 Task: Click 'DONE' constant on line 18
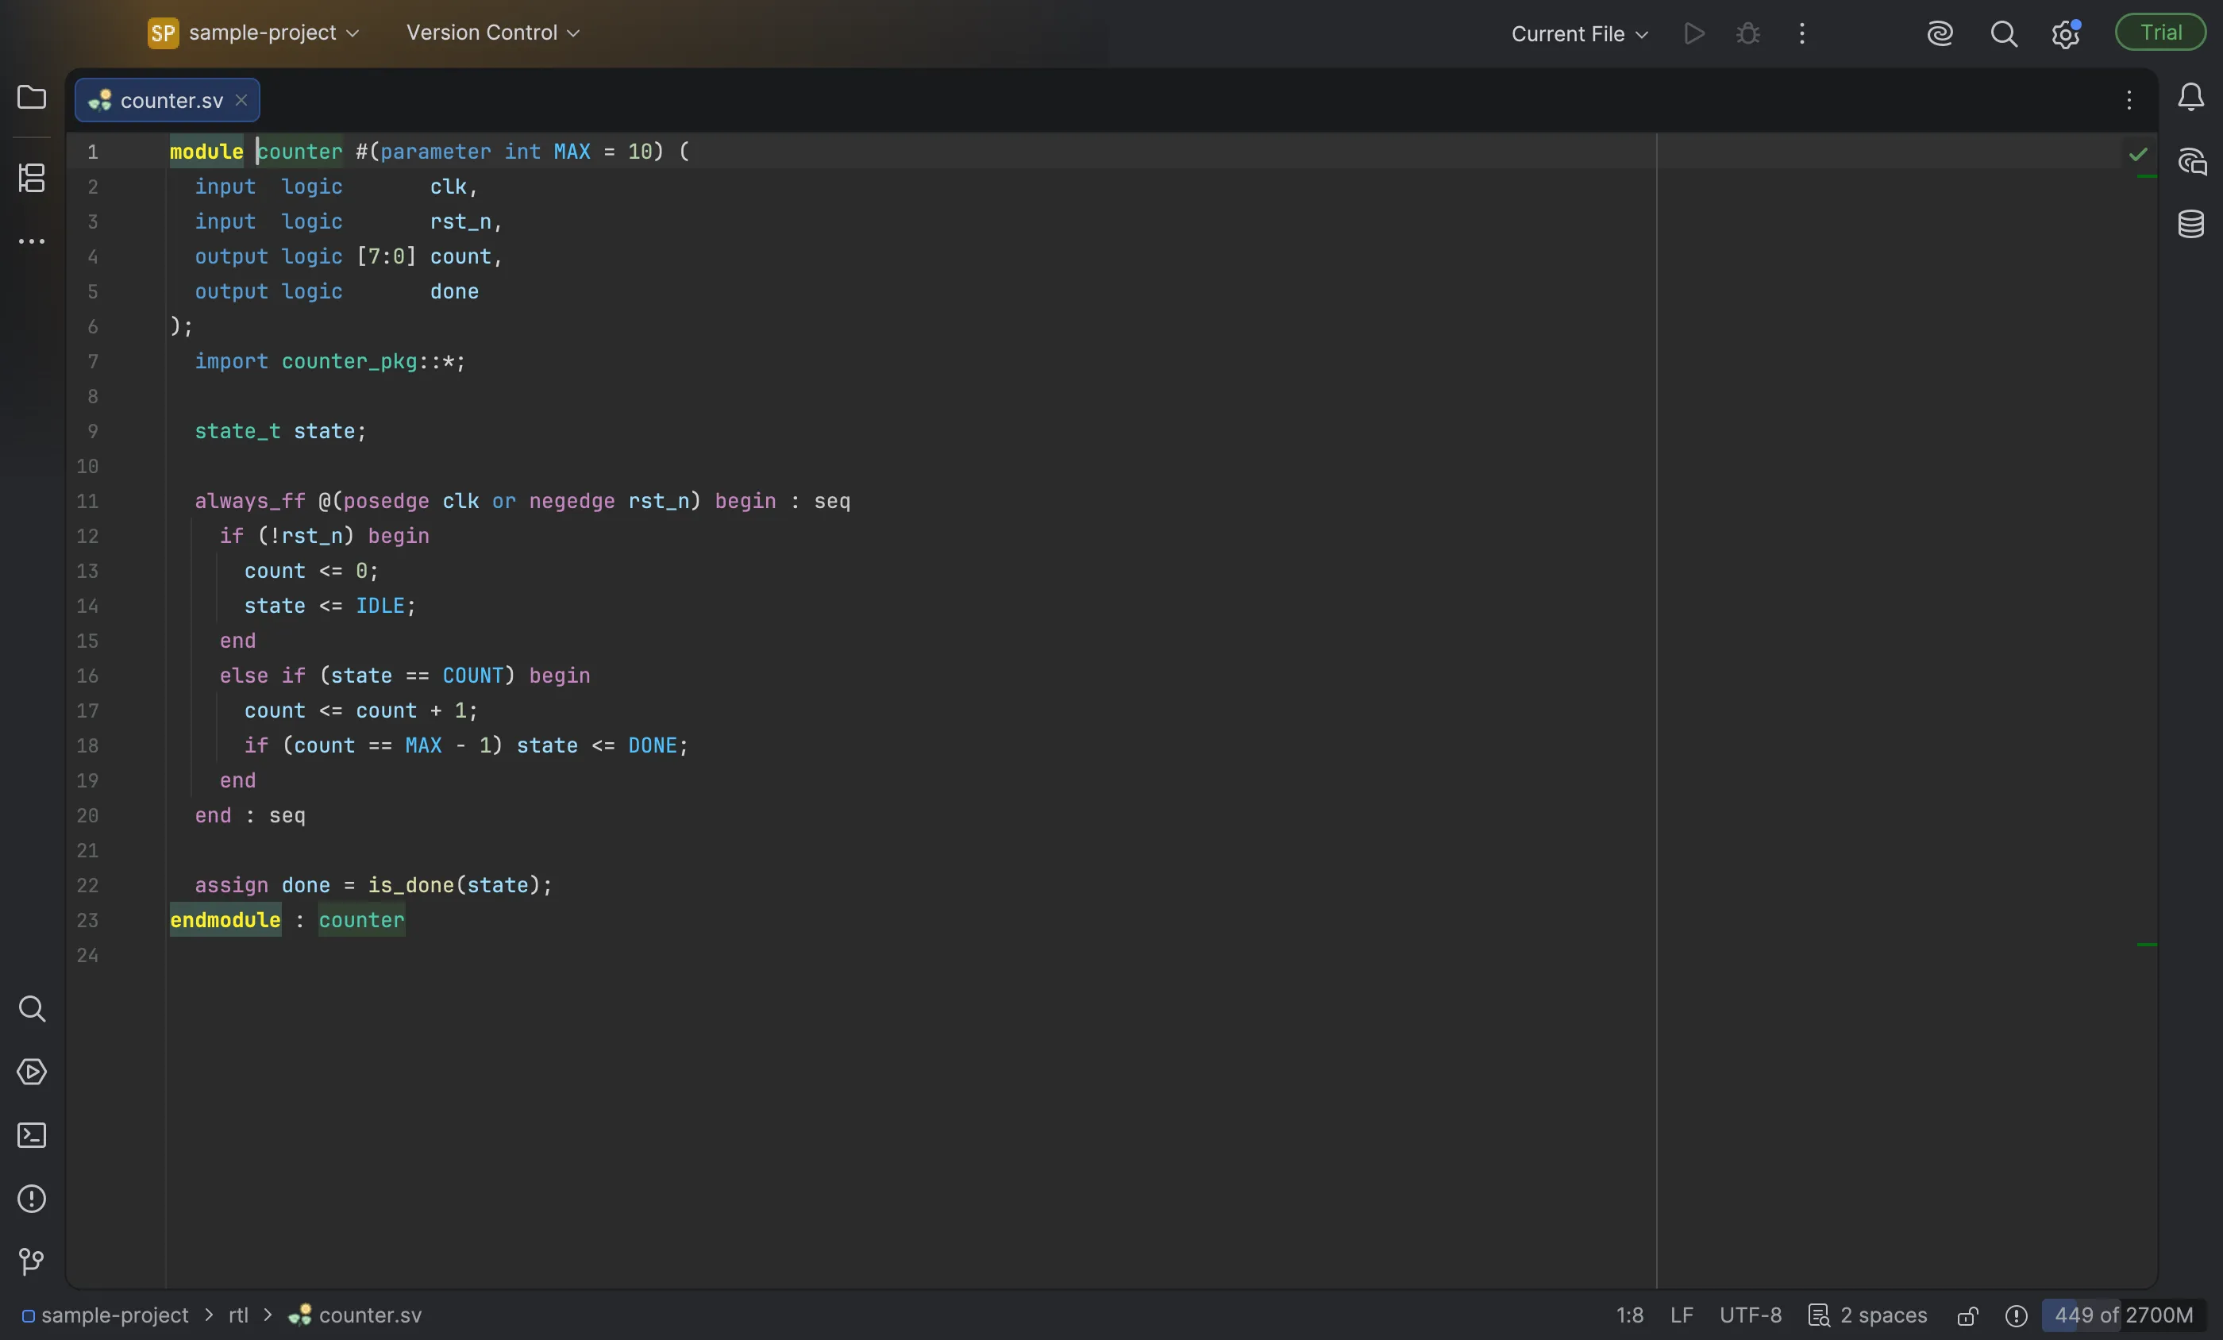653,745
